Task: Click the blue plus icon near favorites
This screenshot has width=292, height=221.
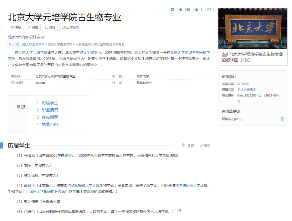Action: click(x=172, y=9)
